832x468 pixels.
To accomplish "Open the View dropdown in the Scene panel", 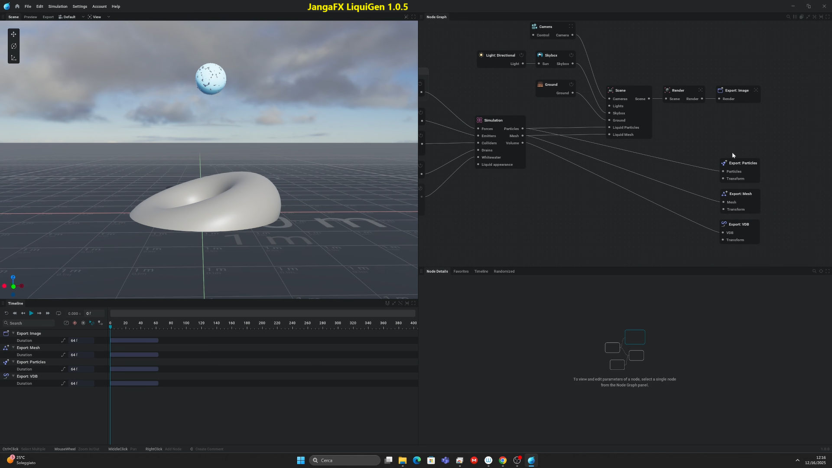I will point(109,17).
